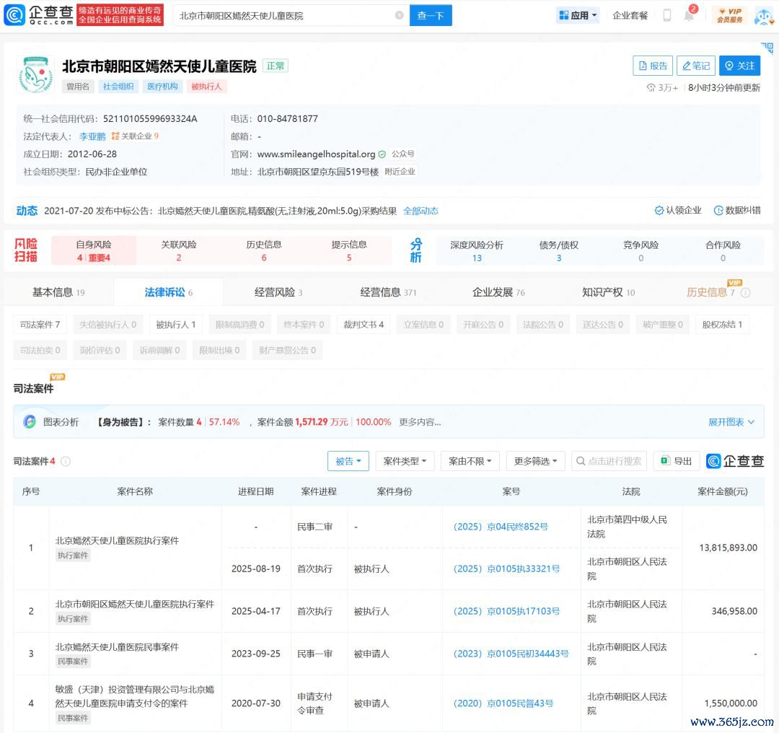Click the info icon next to 司法案件 4

pos(66,461)
